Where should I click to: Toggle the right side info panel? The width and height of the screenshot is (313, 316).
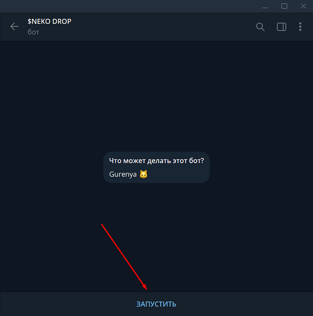[281, 27]
